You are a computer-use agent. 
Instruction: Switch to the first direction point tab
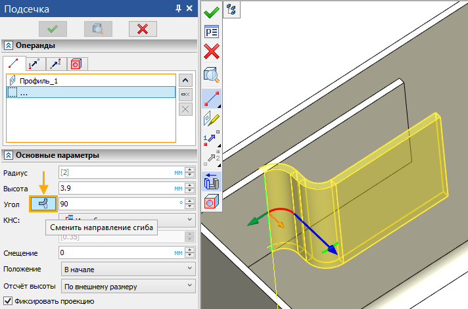coord(33,64)
